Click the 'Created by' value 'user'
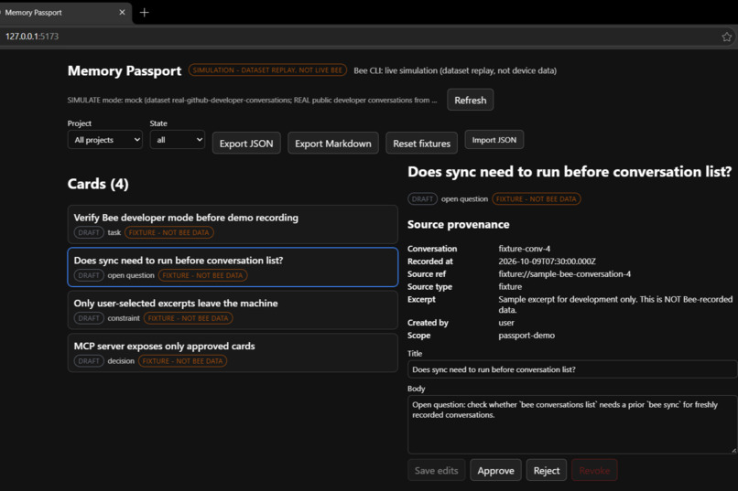Screen dimensions: 738x491 tap(506, 323)
